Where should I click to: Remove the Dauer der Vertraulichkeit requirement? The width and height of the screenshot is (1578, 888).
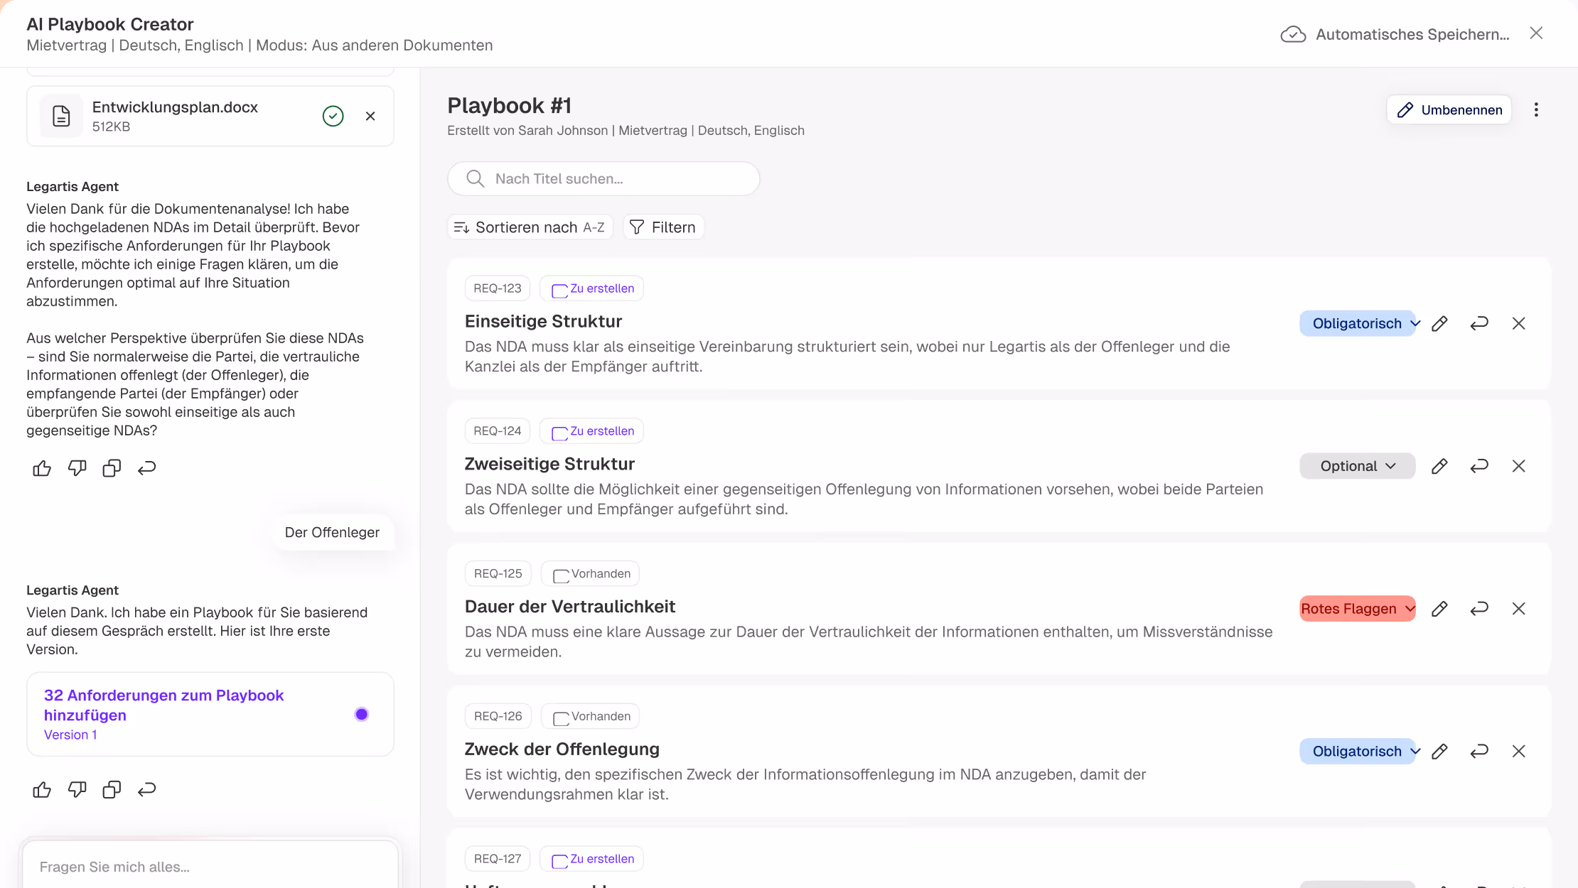tap(1519, 608)
